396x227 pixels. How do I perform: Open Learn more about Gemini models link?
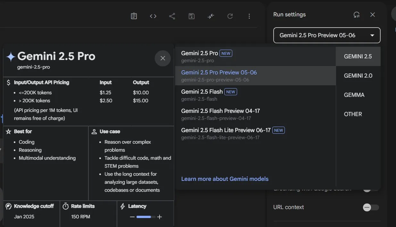225,179
